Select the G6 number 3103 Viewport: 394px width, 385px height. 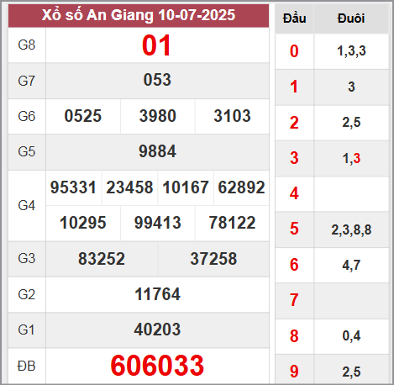232,116
